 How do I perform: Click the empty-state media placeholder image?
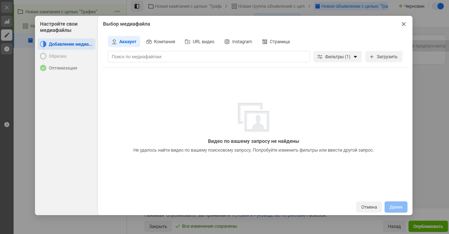coord(254,117)
